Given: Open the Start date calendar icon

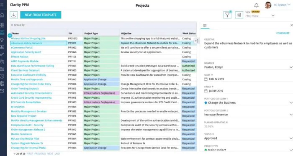Looking at the screenshot, I should pos(206,79).
